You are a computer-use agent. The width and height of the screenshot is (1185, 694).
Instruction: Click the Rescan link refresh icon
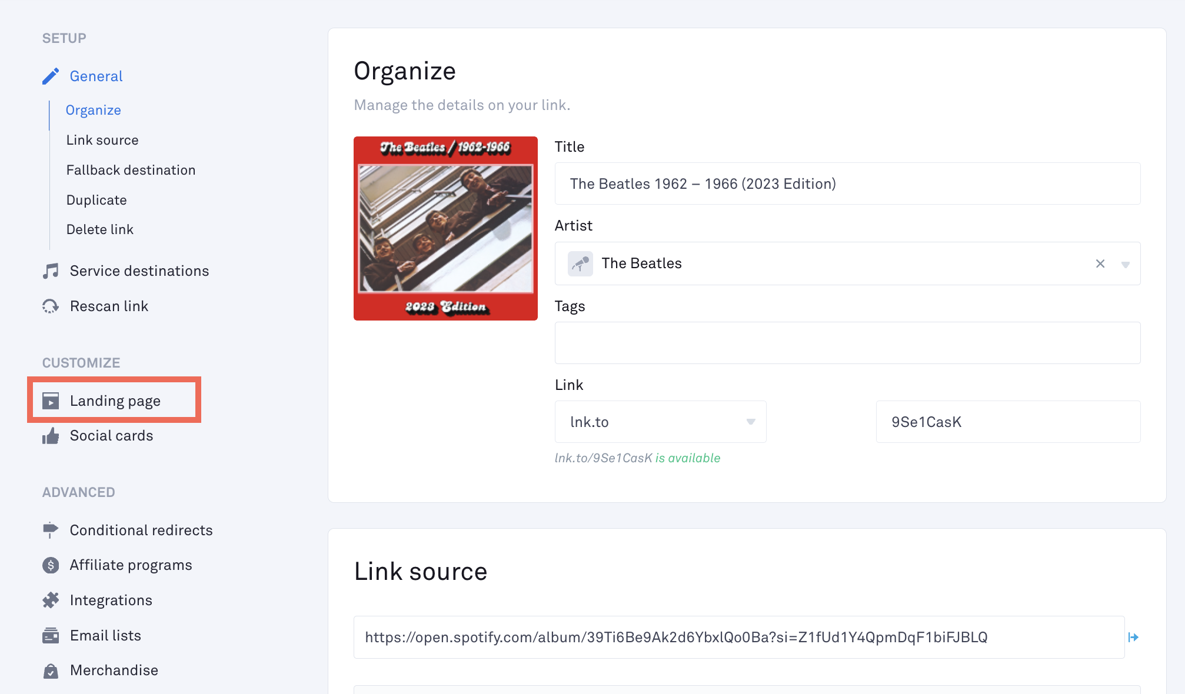coord(51,306)
